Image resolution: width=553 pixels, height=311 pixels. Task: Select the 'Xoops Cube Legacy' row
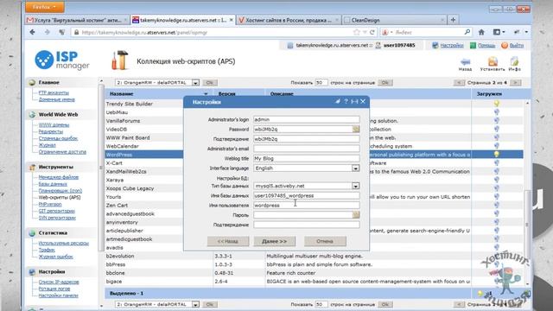click(x=144, y=188)
